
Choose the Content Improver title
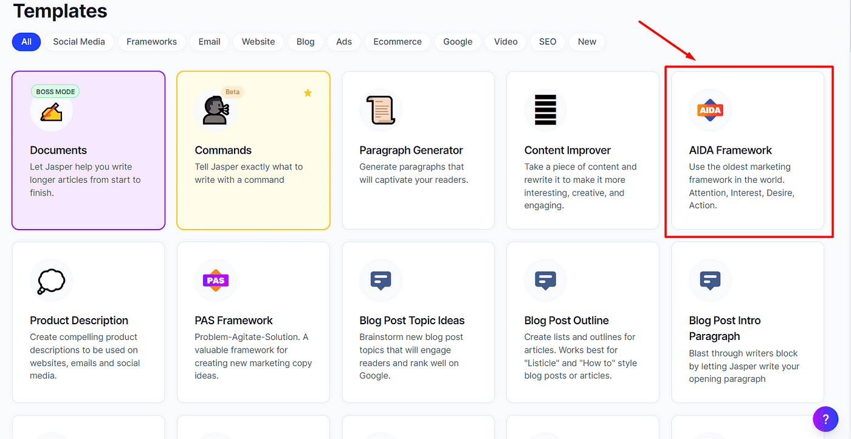(x=568, y=151)
